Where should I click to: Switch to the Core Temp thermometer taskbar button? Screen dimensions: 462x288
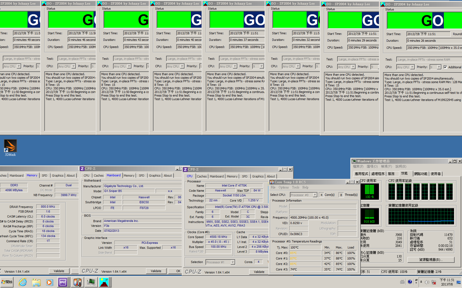point(77,282)
